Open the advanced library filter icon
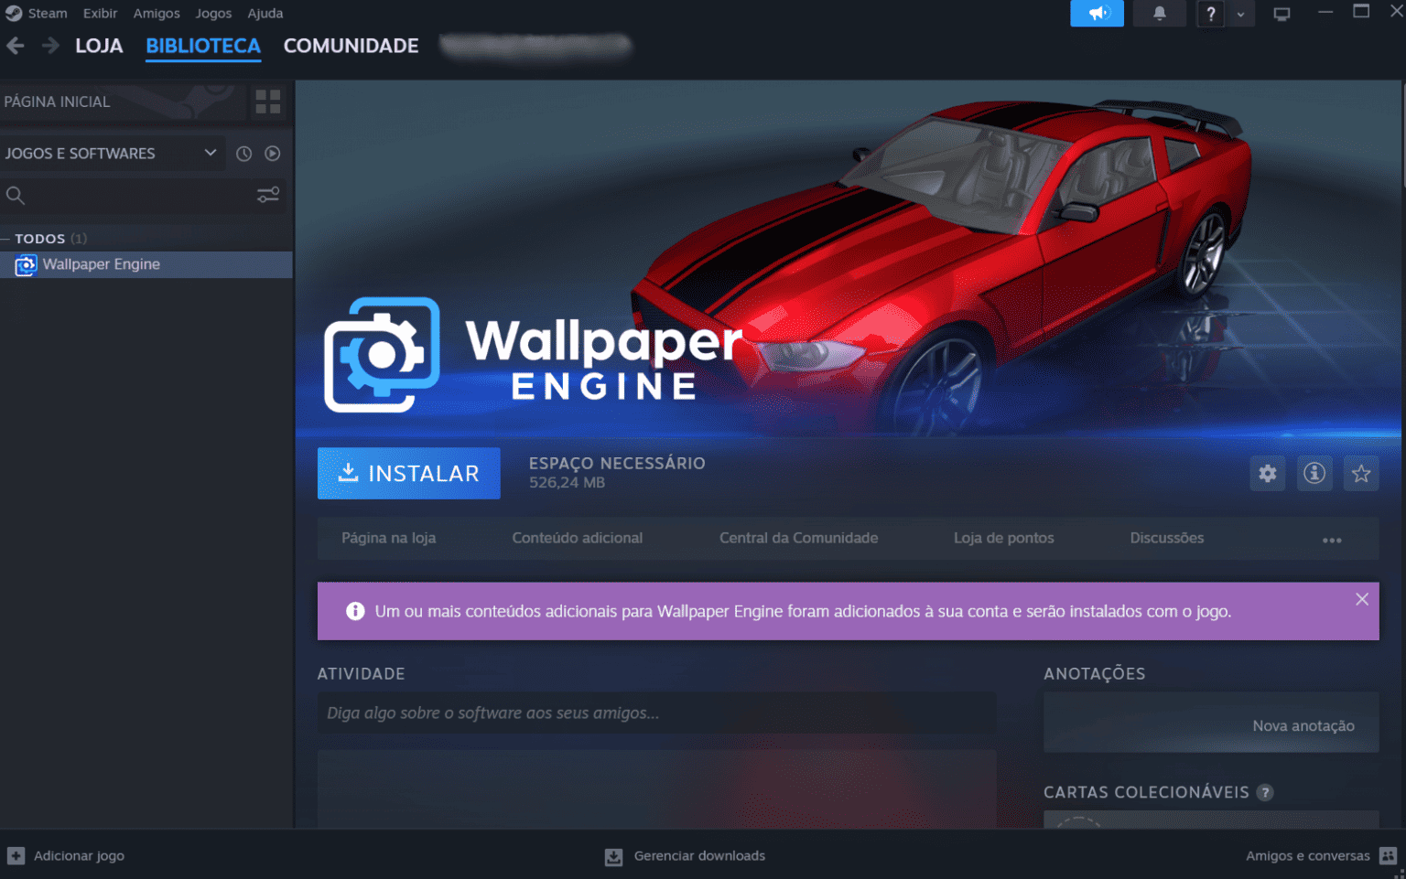1406x879 pixels. pos(268,195)
